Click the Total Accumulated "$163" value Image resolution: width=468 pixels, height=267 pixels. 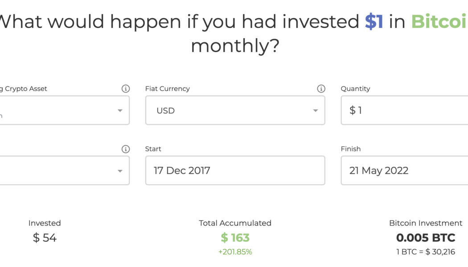pos(235,238)
